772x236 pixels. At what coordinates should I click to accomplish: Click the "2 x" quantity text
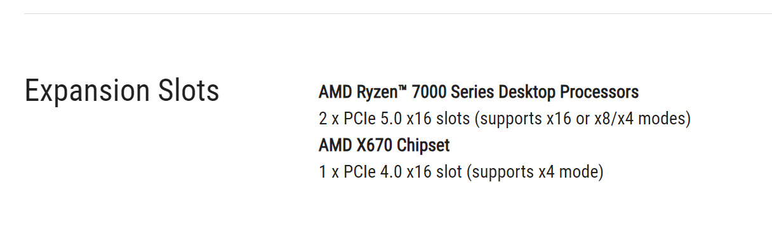(x=329, y=119)
